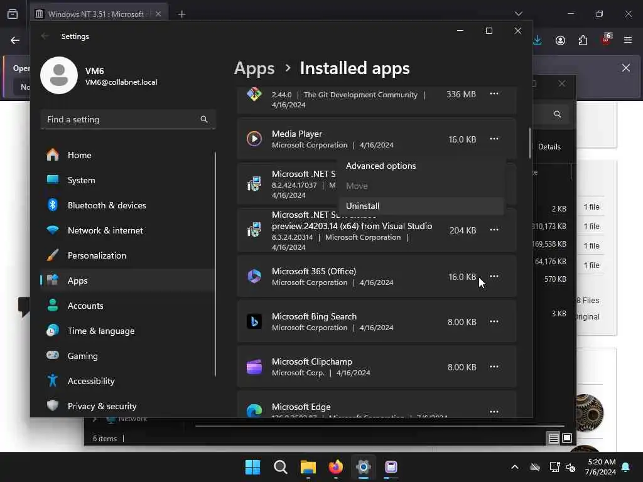Image resolution: width=643 pixels, height=482 pixels.
Task: Click the Microsoft .NET SDK 8.2.424 installer icon
Action: point(254,184)
